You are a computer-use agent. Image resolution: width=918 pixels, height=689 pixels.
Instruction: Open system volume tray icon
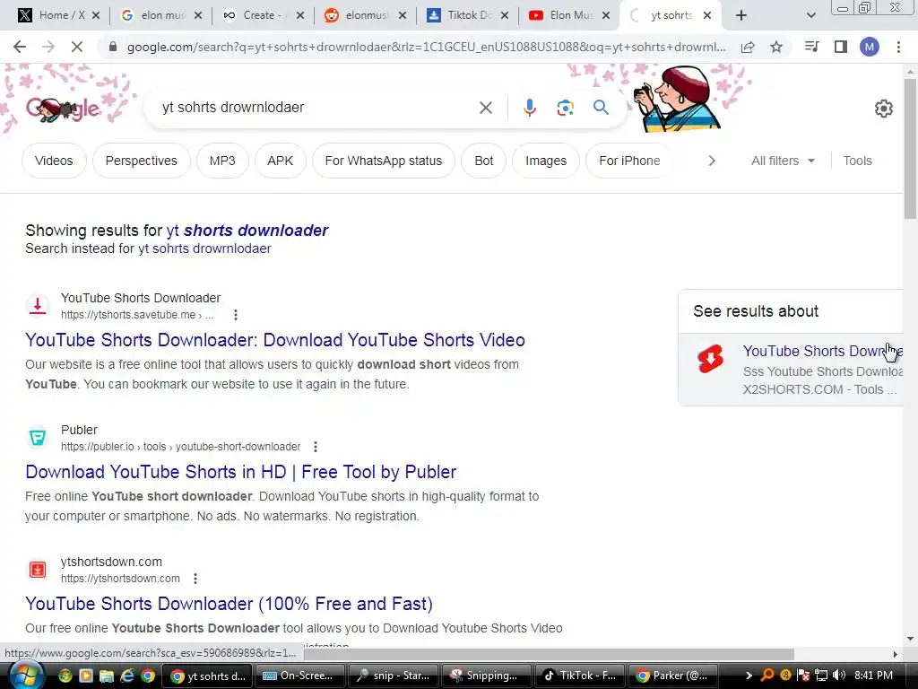pos(838,676)
